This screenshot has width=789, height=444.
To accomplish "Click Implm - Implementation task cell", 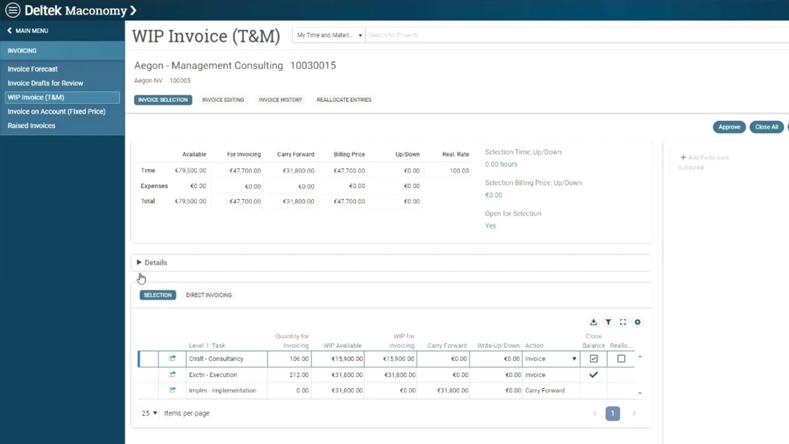I will tap(227, 390).
